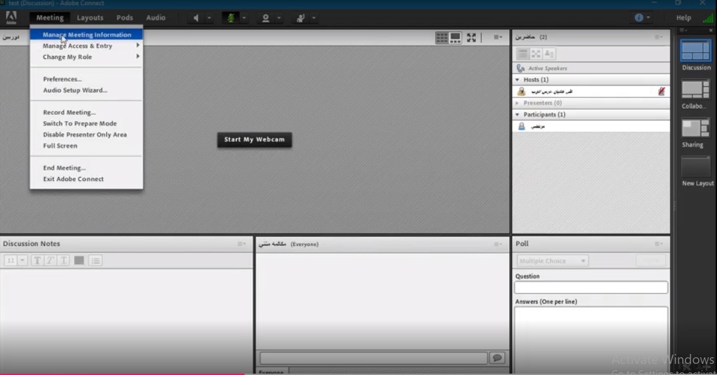Open Discussion Notes pod options
The width and height of the screenshot is (717, 375).
point(241,244)
